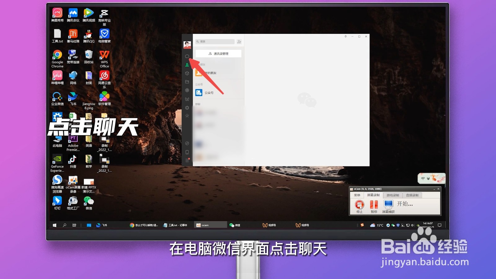This screenshot has height=279, width=496.
Task: Click the add-friend icon beside the WeChat search bar
Action: (x=239, y=41)
